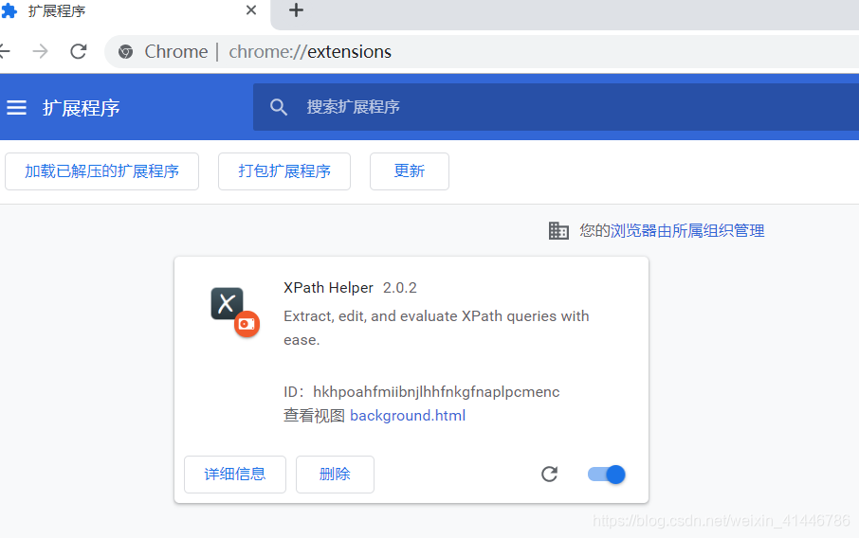Click the organization building icon

click(x=558, y=230)
